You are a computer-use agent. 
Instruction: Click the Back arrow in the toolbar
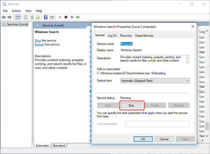click(4, 17)
